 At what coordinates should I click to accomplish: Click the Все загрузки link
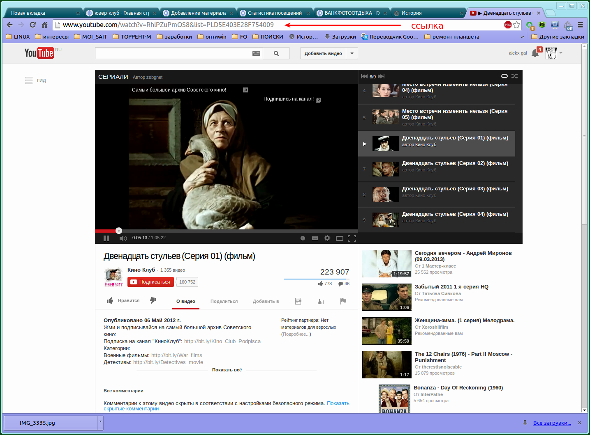[552, 423]
